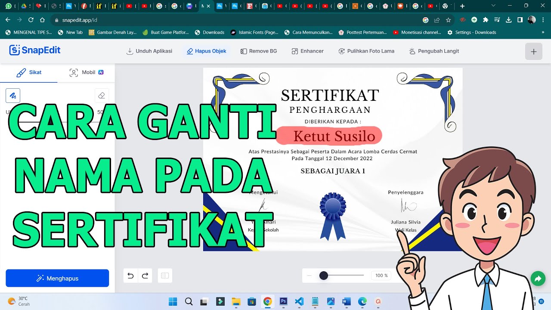Redo the brush stroke
Viewport: 551px width, 310px height.
coord(145,276)
